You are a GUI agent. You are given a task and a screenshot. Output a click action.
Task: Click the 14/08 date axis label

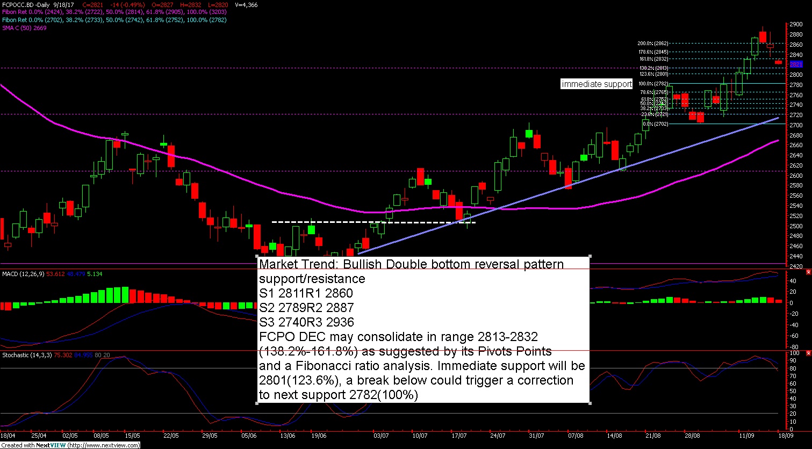615,436
